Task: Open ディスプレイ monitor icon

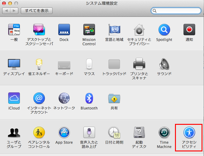Action: [x=14, y=64]
